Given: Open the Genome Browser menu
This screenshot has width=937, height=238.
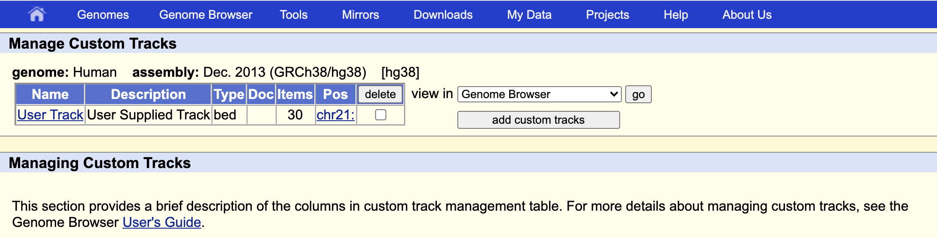Looking at the screenshot, I should coord(206,15).
